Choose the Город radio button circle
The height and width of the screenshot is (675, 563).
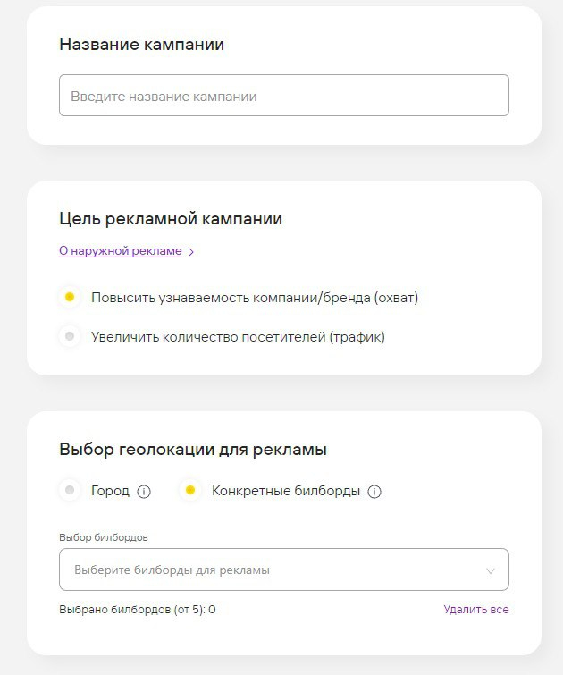tap(70, 490)
